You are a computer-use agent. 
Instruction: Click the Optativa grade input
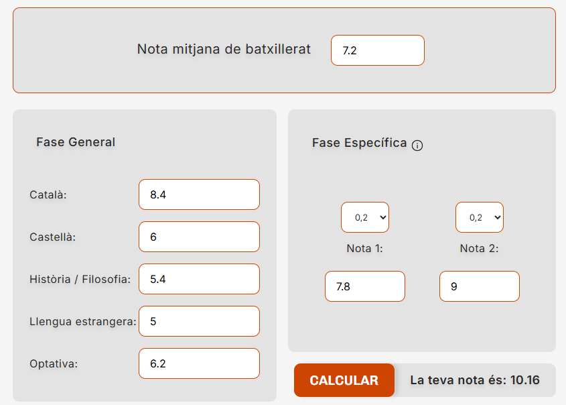point(199,363)
